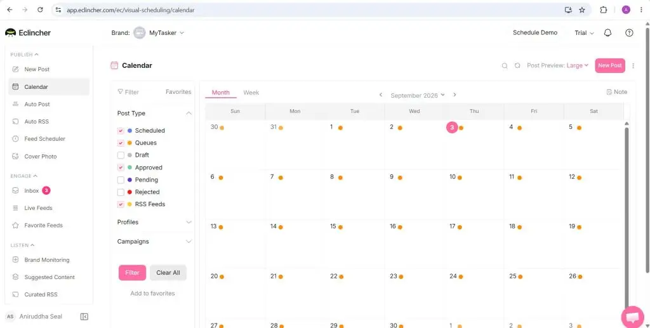Screen dimensions: 650x328
Task: Click the orange dot on day 24
Action: coord(461,277)
